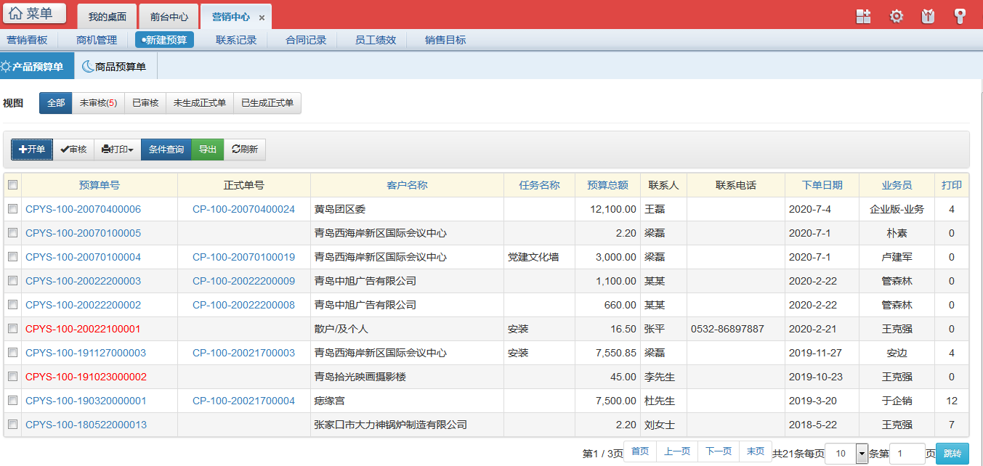Image resolution: width=983 pixels, height=466 pixels.
Task: Check the row CPYS-100-20022200003
Action: pyautogui.click(x=12, y=281)
